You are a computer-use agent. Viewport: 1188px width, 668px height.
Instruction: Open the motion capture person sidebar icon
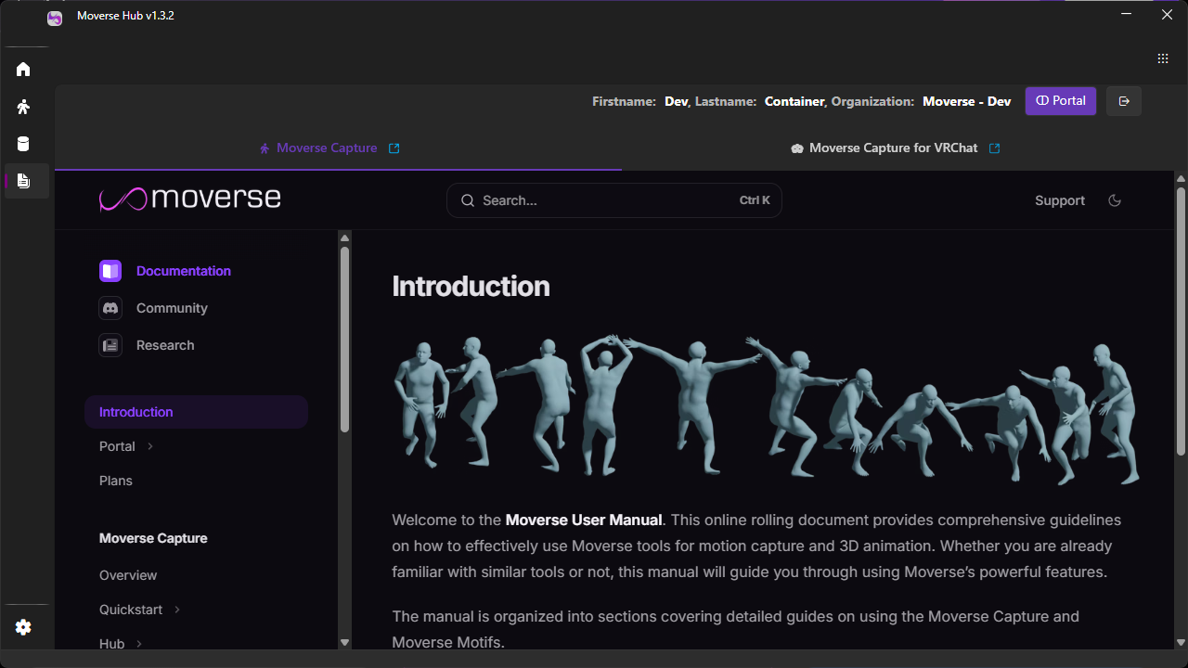(x=23, y=107)
